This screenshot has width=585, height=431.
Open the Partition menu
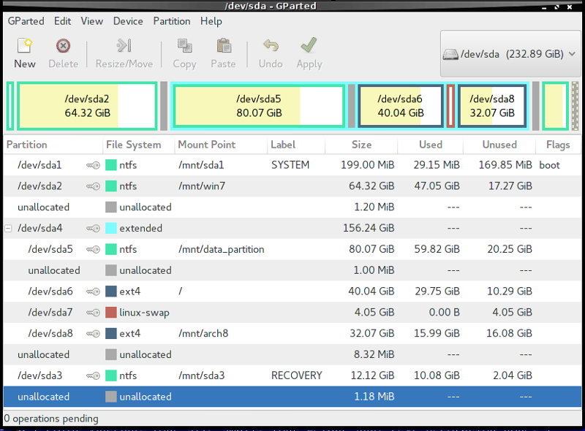(171, 21)
